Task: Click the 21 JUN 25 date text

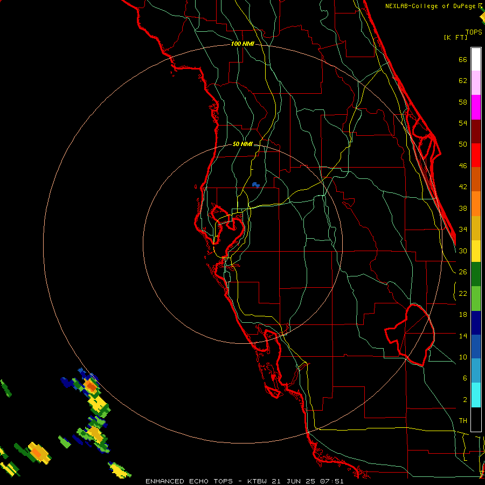Action: pyautogui.click(x=294, y=481)
